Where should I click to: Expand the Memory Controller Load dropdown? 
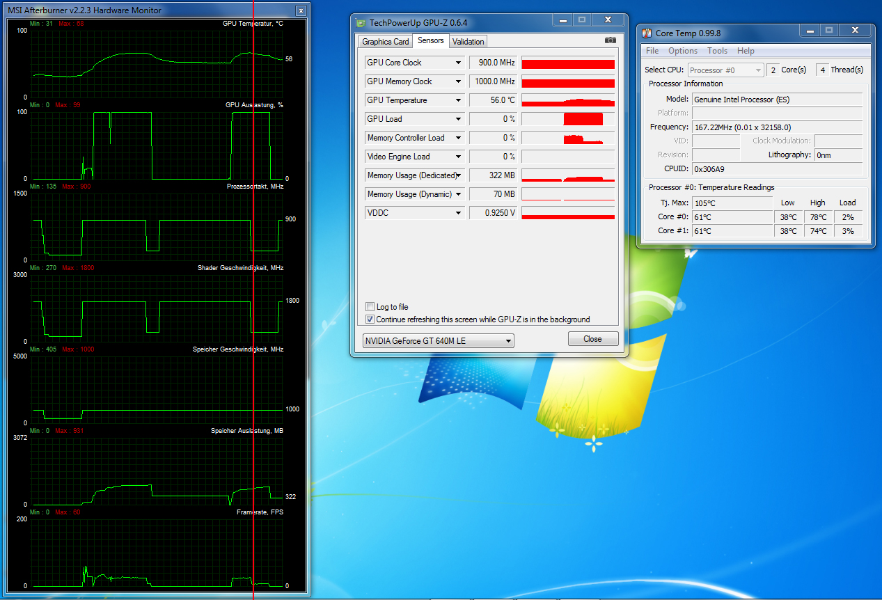[458, 138]
